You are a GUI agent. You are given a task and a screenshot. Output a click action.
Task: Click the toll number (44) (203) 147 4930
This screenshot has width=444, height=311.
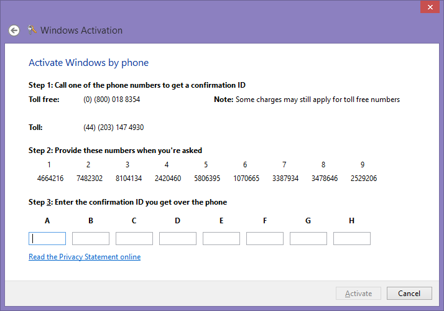(x=114, y=128)
